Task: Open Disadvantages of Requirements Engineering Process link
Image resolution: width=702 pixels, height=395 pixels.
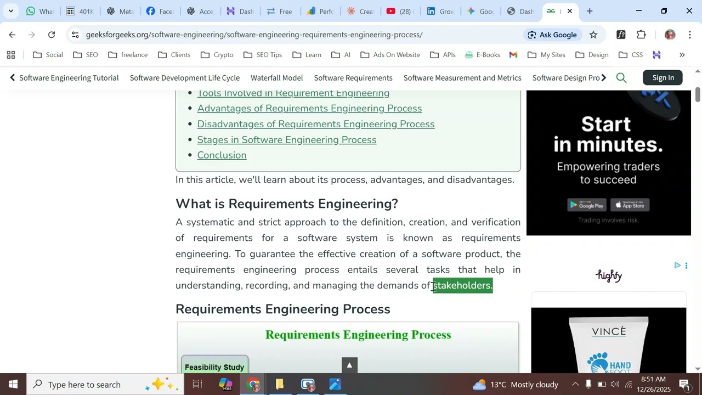Action: click(x=316, y=124)
